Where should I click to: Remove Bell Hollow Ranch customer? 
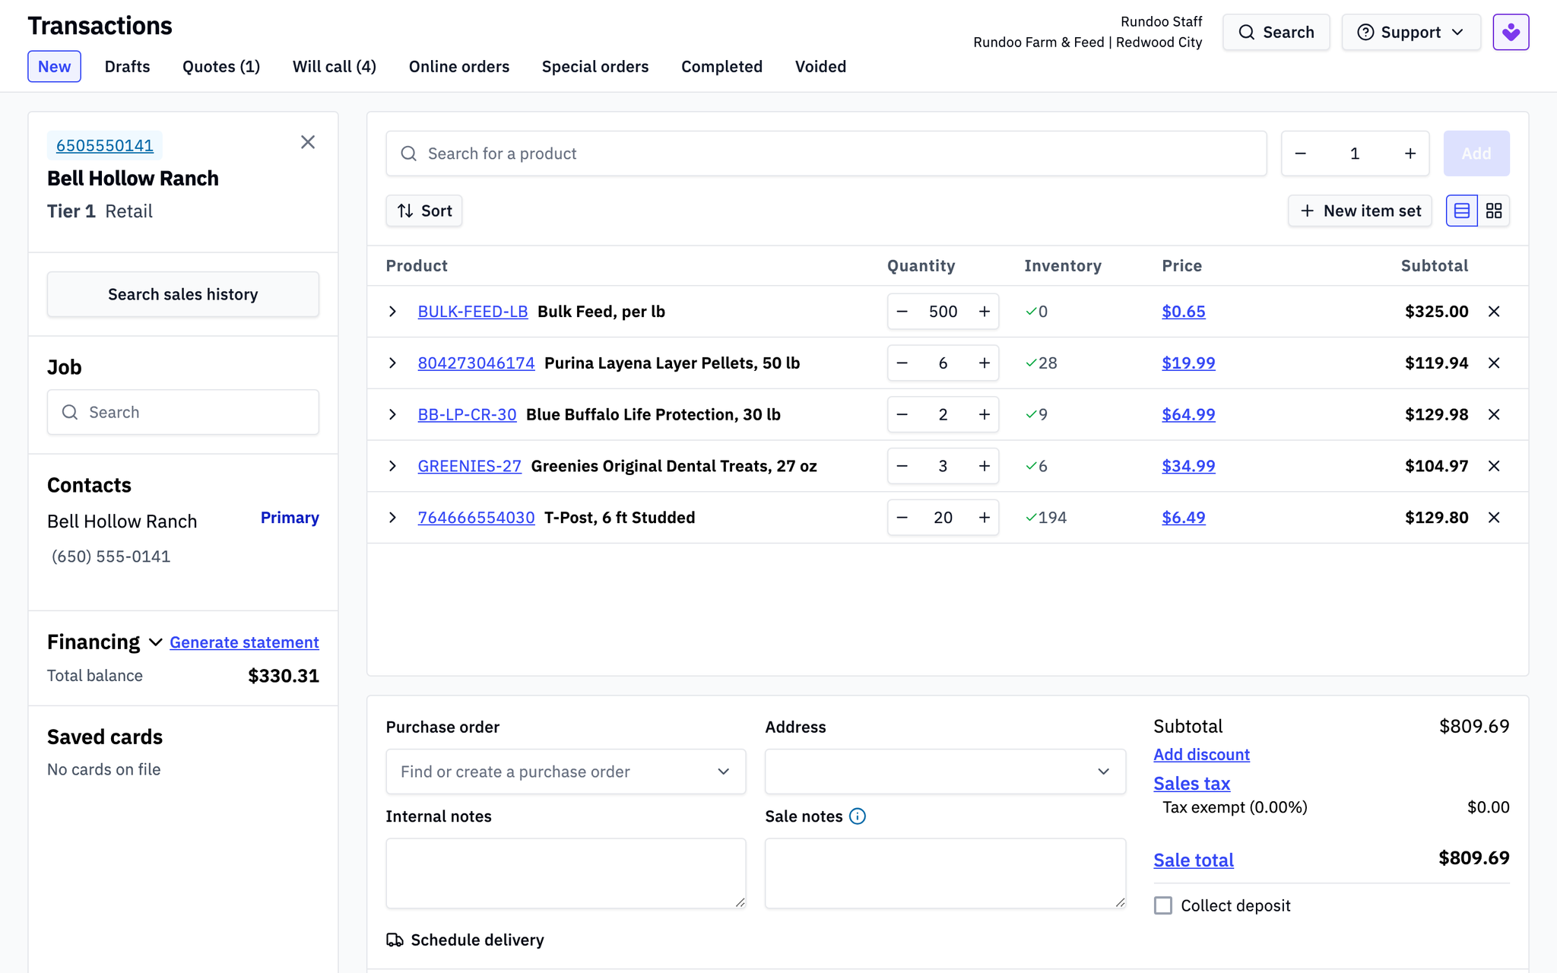(x=308, y=142)
